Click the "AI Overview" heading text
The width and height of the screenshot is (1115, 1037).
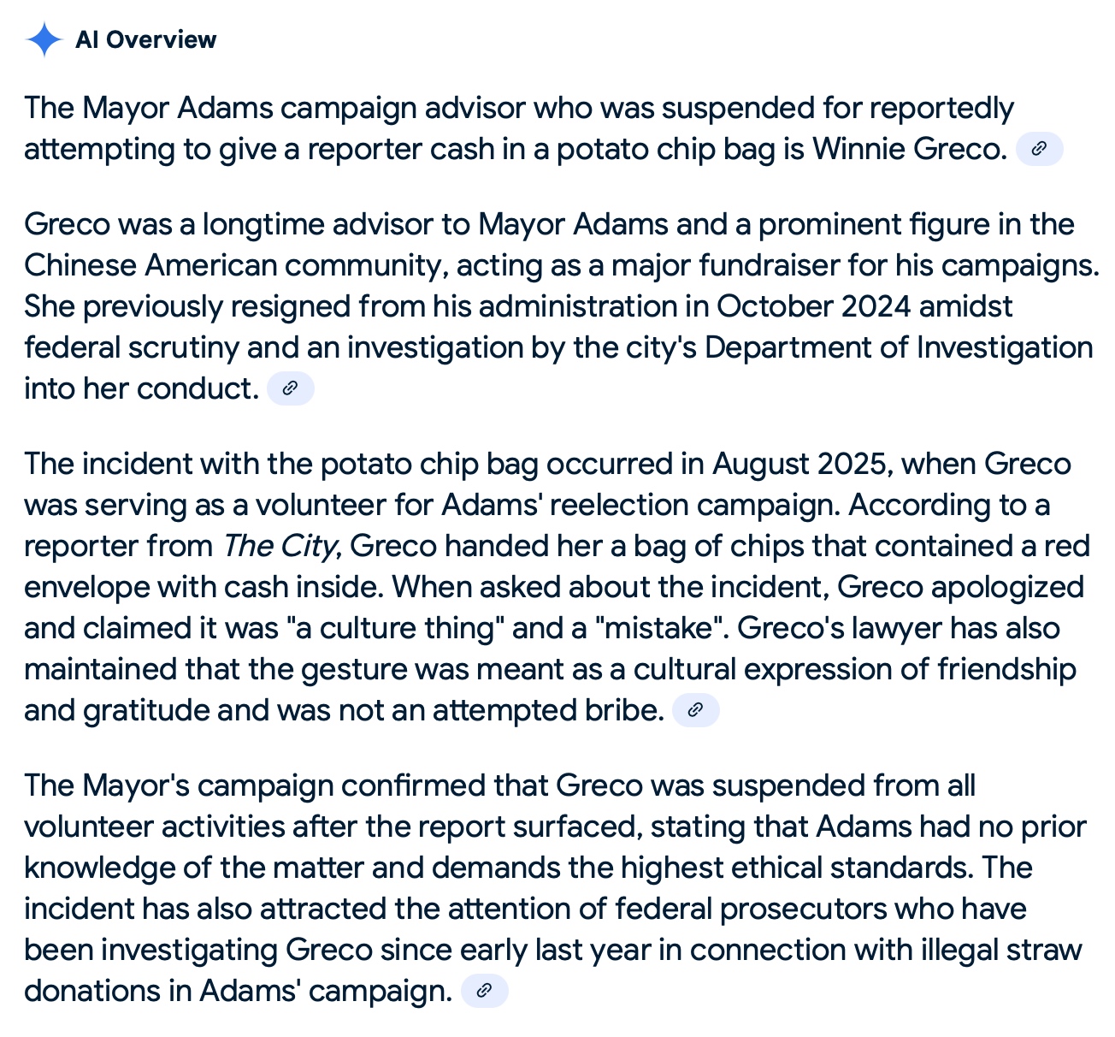pyautogui.click(x=145, y=40)
